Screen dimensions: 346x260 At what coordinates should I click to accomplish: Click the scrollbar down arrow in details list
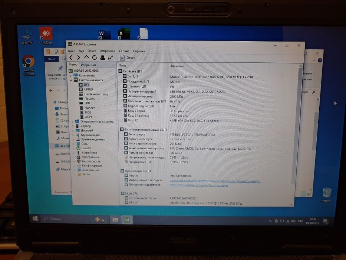point(292,205)
